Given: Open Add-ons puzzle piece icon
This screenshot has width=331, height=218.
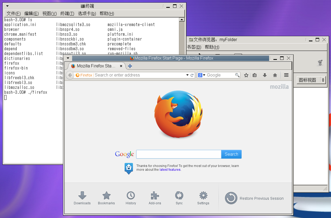Looking at the screenshot, I should 155,198.
